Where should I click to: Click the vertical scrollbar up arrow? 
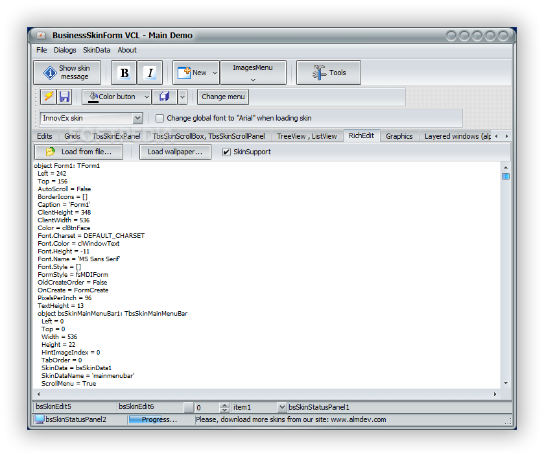coord(506,167)
